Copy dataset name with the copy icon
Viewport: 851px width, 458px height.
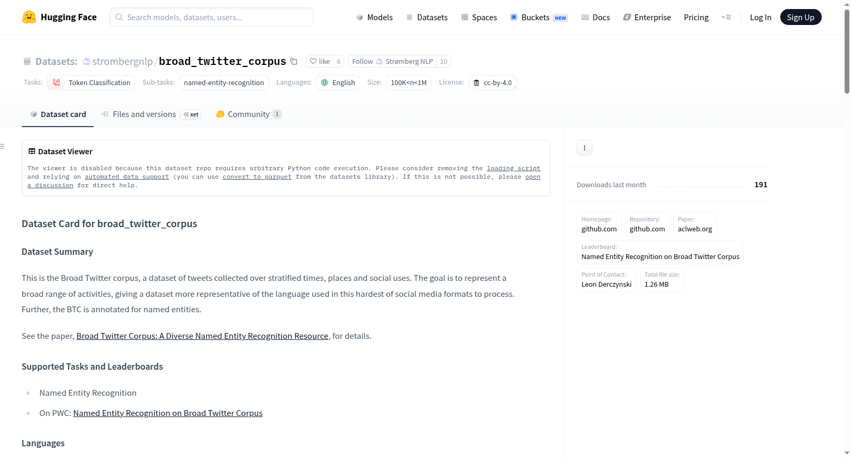[x=294, y=61]
